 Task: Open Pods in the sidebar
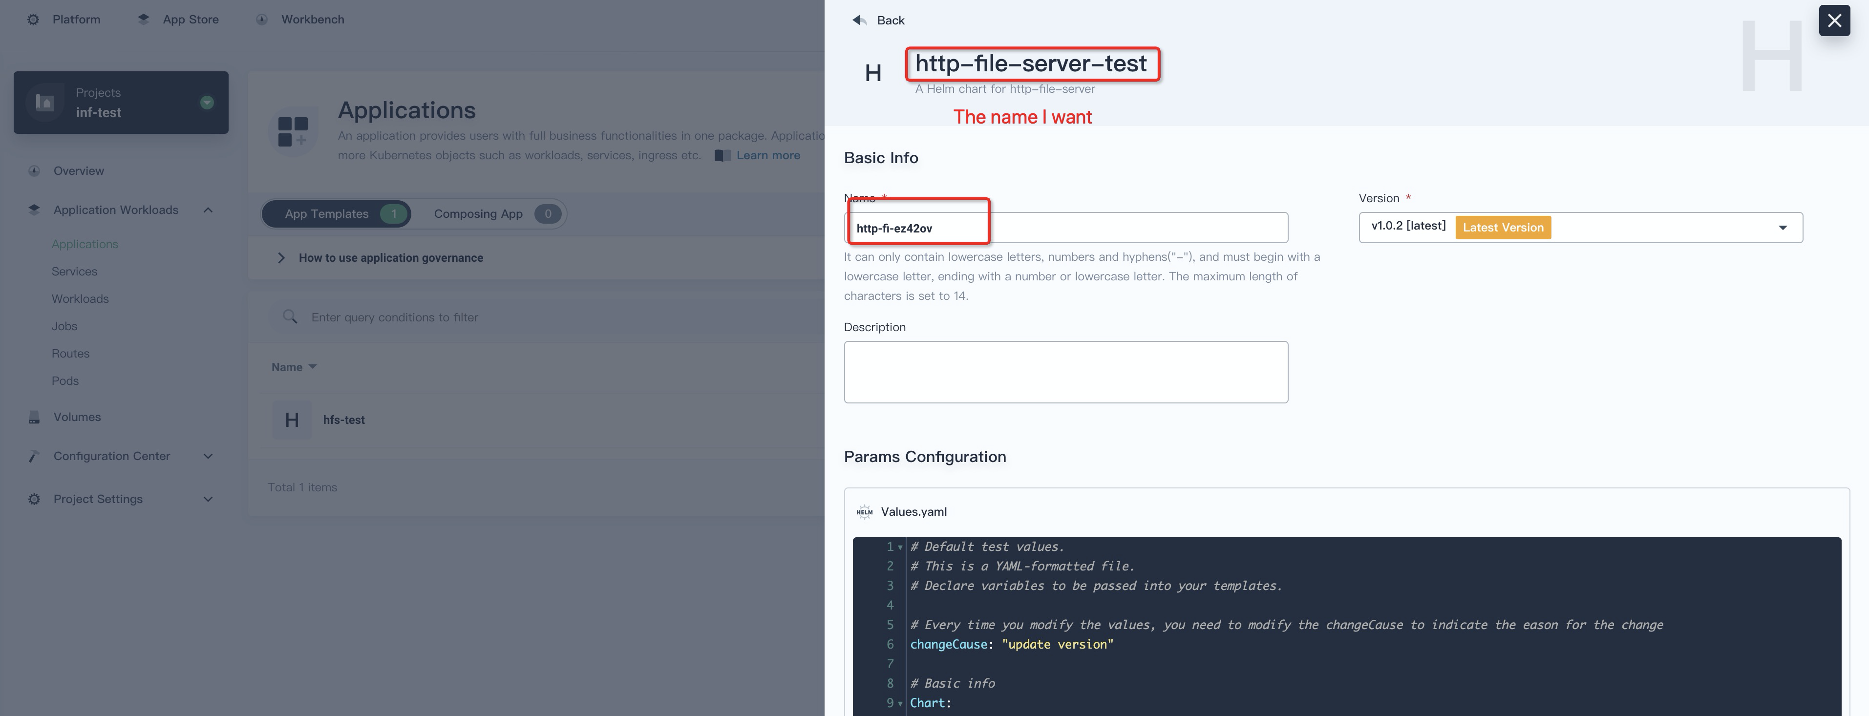(x=65, y=381)
